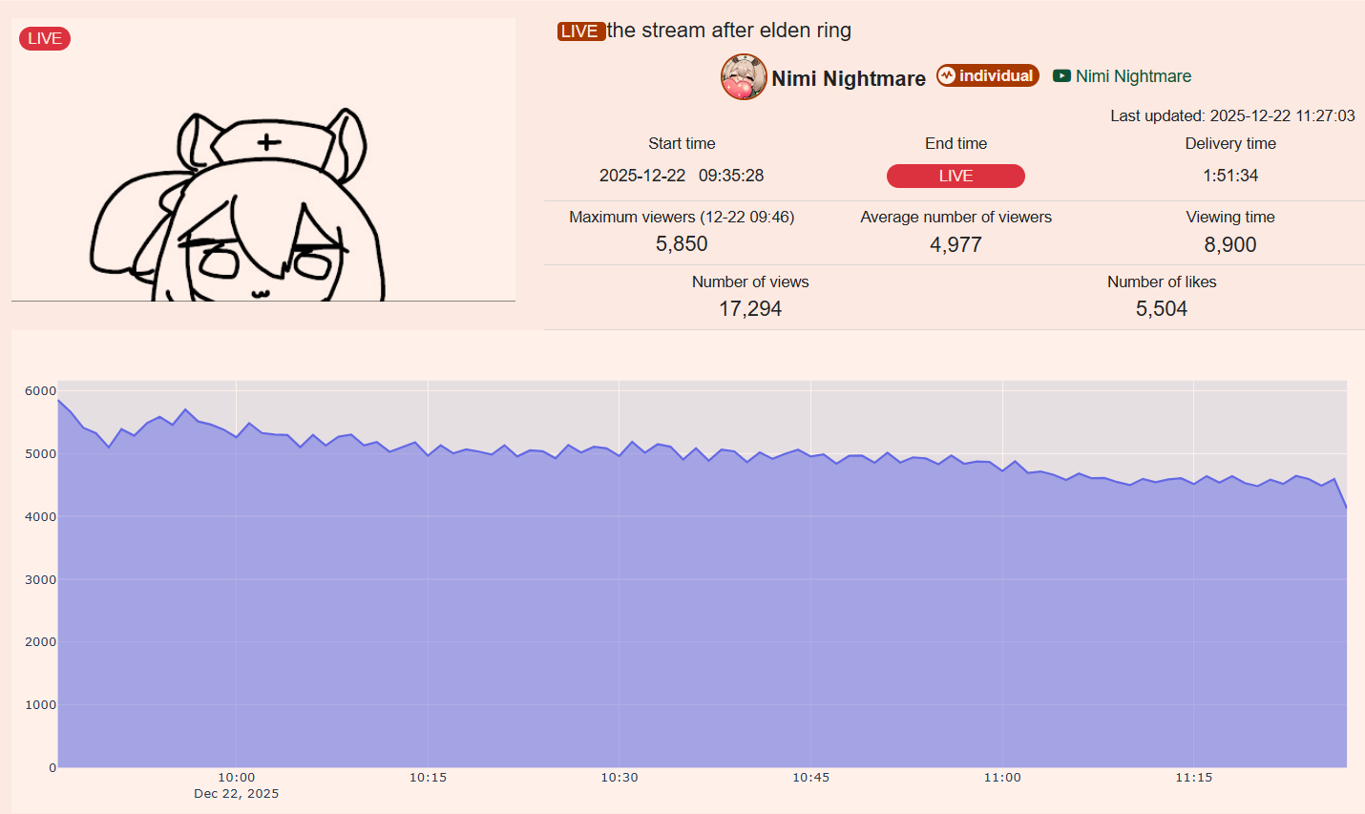Open the live stream thumbnail image

[x=263, y=159]
